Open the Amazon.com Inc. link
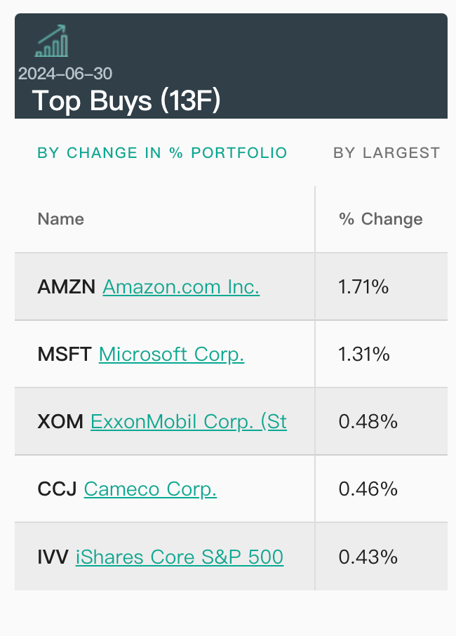Screen dimensions: 456x636 coord(181,287)
